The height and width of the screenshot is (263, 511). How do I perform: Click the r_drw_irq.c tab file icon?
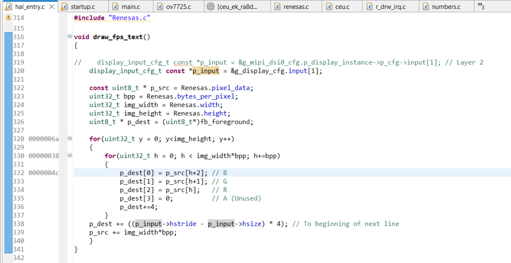pyautogui.click(x=370, y=7)
